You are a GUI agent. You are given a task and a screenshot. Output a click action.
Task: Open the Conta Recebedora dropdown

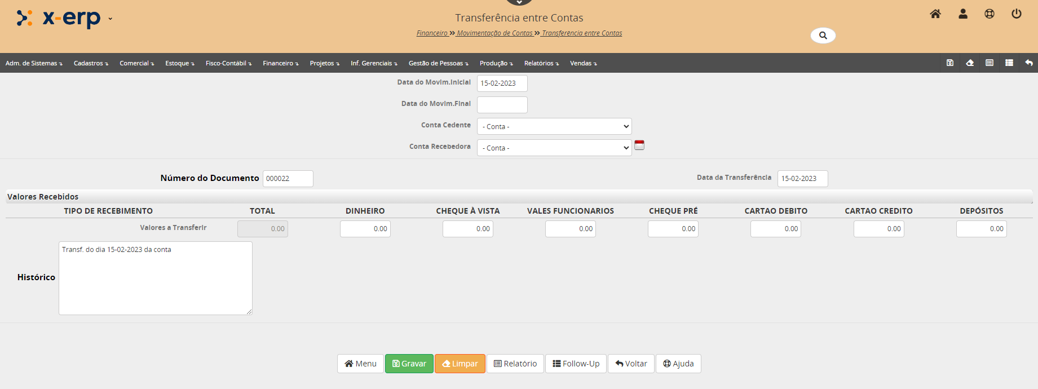pos(554,148)
